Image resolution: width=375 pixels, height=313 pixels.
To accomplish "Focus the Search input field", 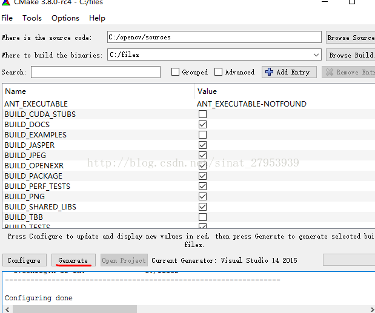I will (96, 72).
